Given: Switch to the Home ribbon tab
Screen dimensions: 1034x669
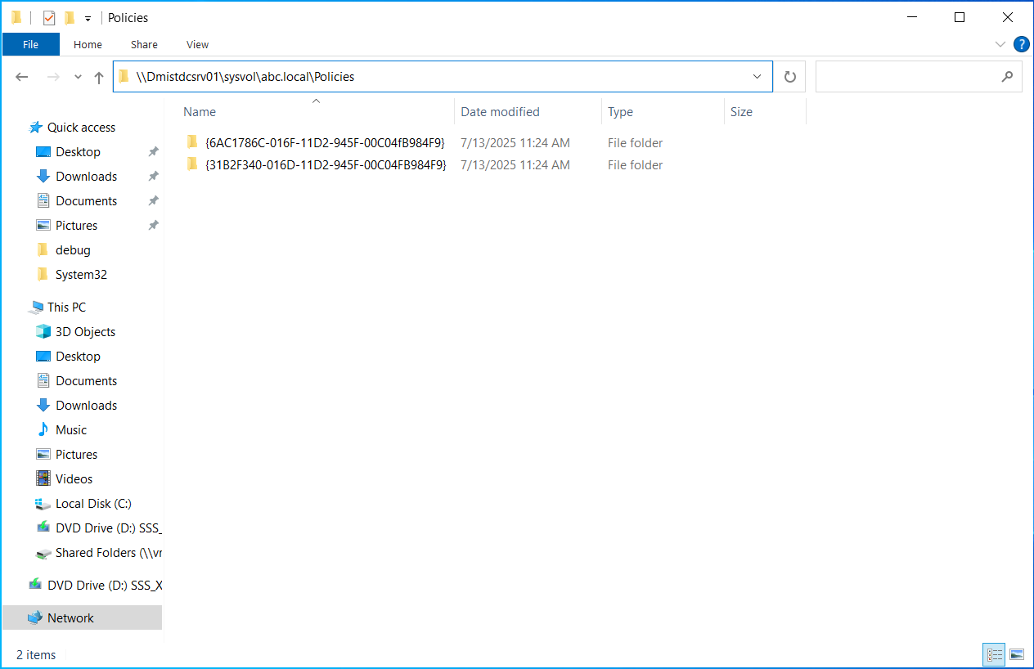Looking at the screenshot, I should click(x=88, y=44).
